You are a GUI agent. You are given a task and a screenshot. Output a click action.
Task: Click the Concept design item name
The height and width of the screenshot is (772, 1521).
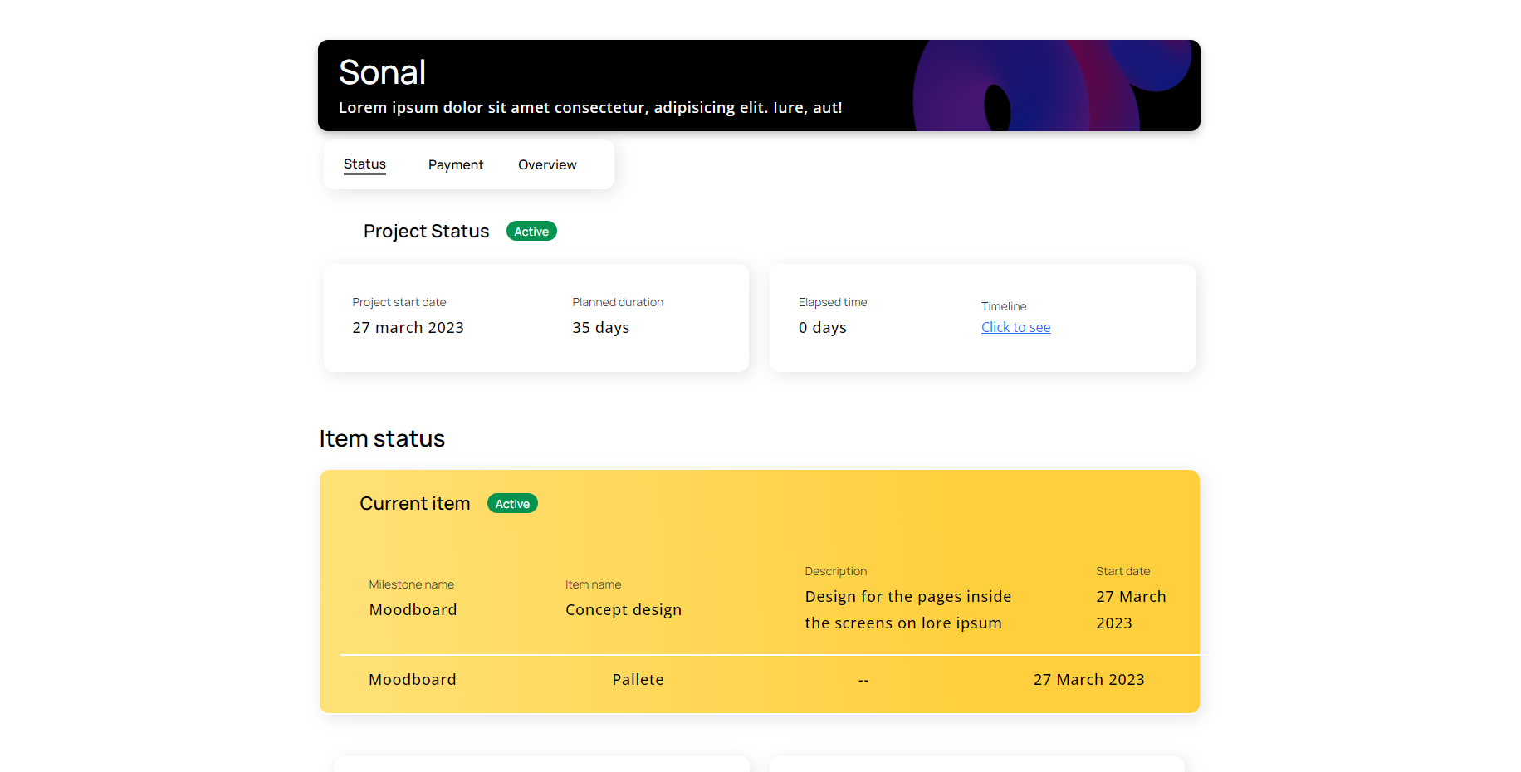point(623,609)
